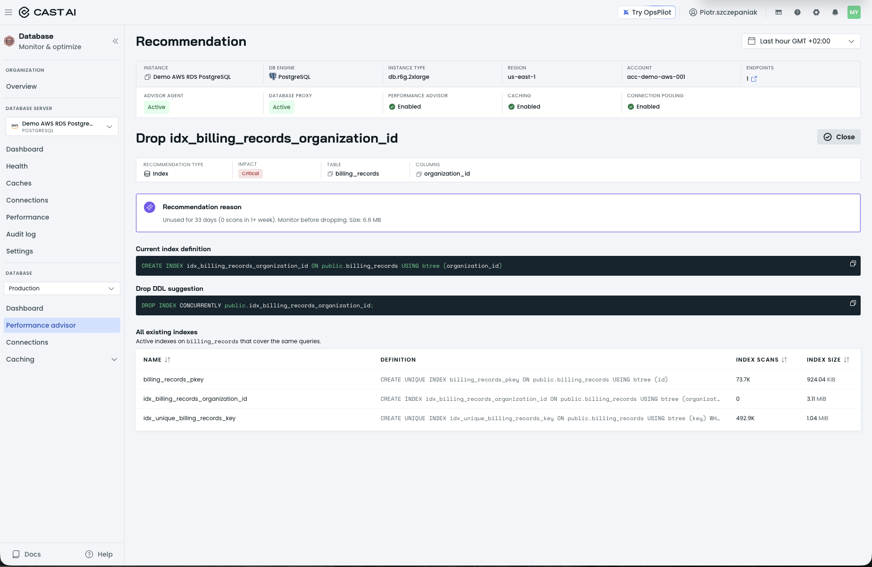Go to organization Overview

click(x=21, y=86)
